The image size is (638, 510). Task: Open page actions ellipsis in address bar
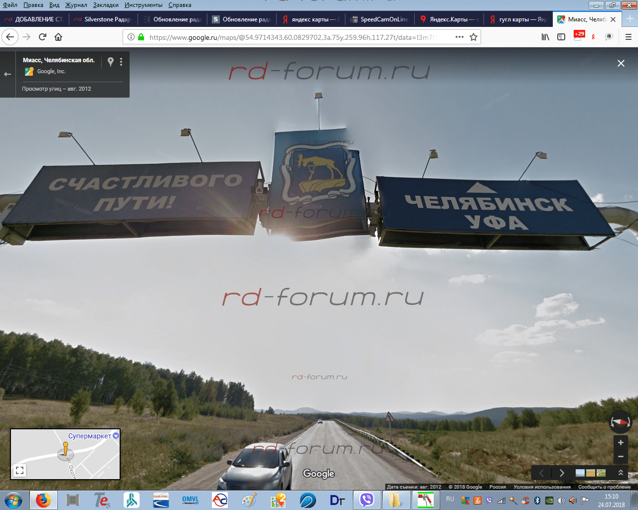pos(459,37)
